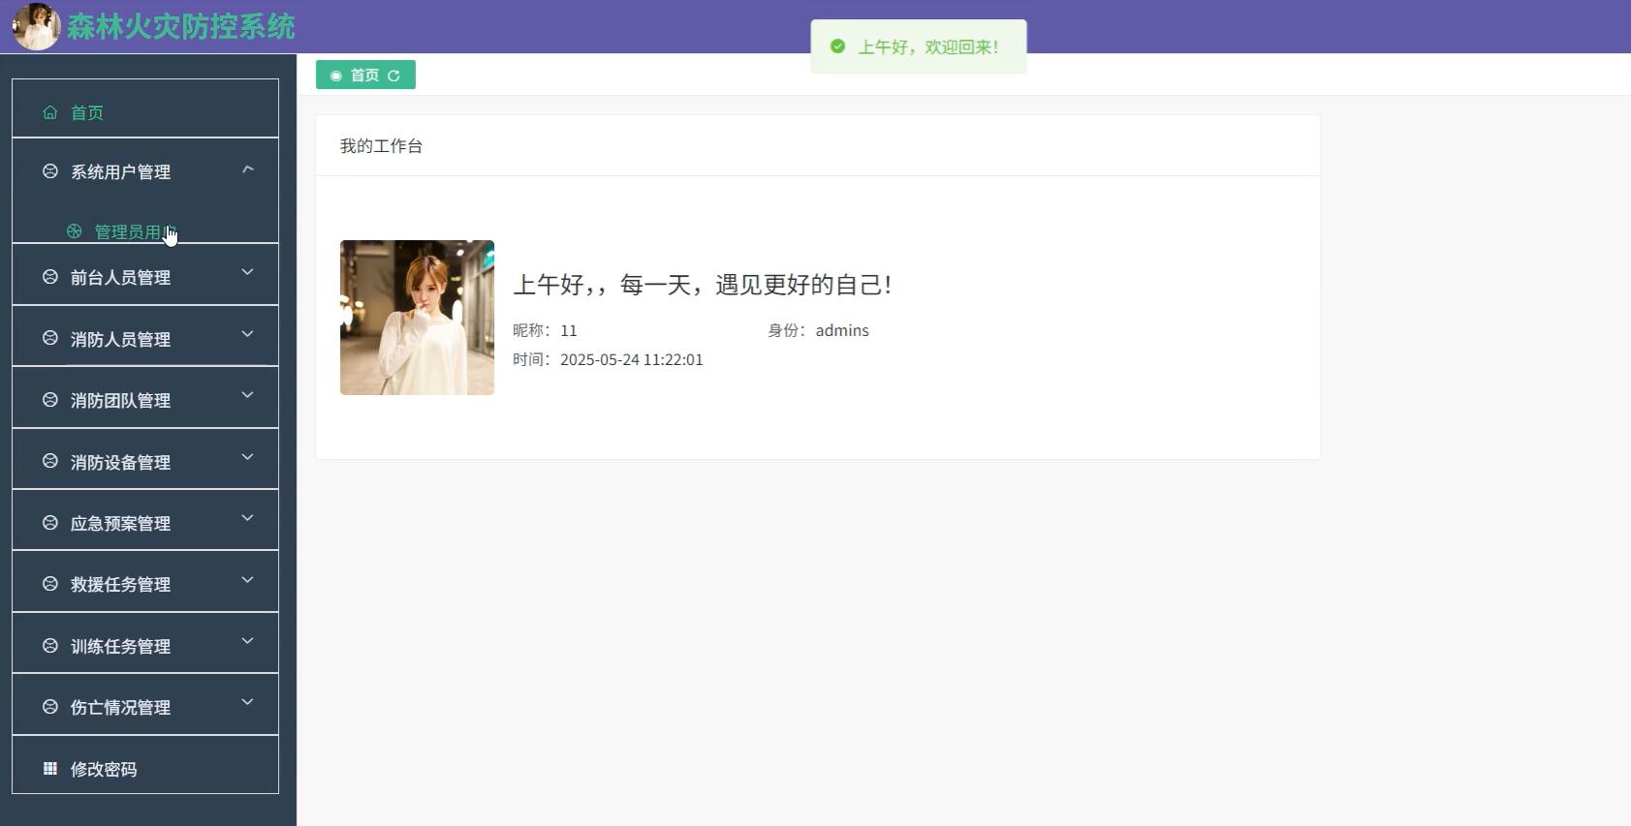Expand the 训练任务管理 chevron
Image resolution: width=1631 pixels, height=826 pixels.
pyautogui.click(x=248, y=641)
